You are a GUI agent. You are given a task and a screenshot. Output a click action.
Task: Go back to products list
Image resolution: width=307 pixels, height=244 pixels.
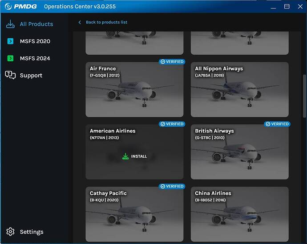(106, 22)
